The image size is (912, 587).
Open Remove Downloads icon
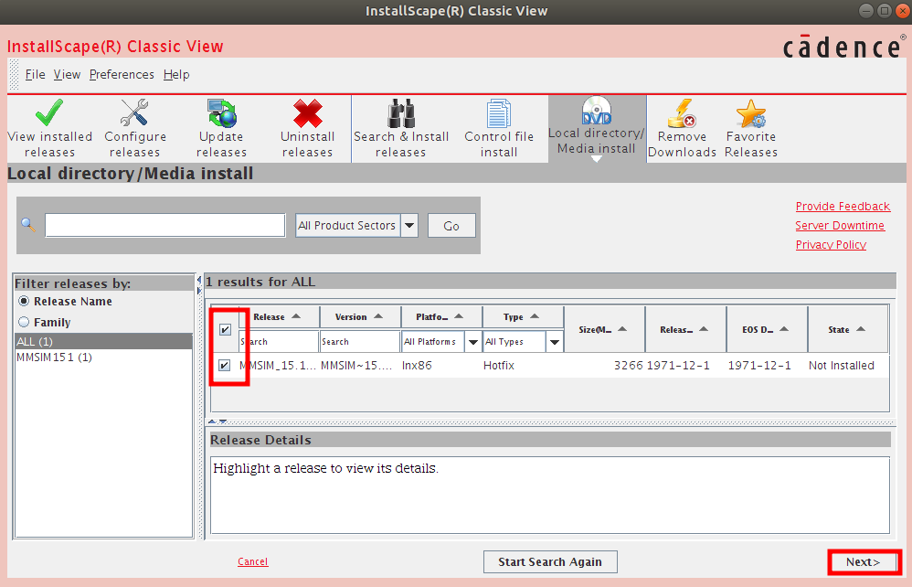pos(683,112)
